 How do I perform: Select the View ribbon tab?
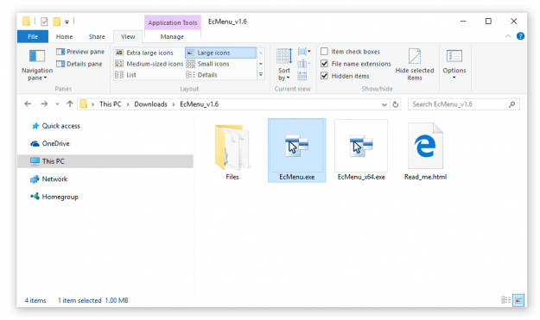(x=128, y=36)
